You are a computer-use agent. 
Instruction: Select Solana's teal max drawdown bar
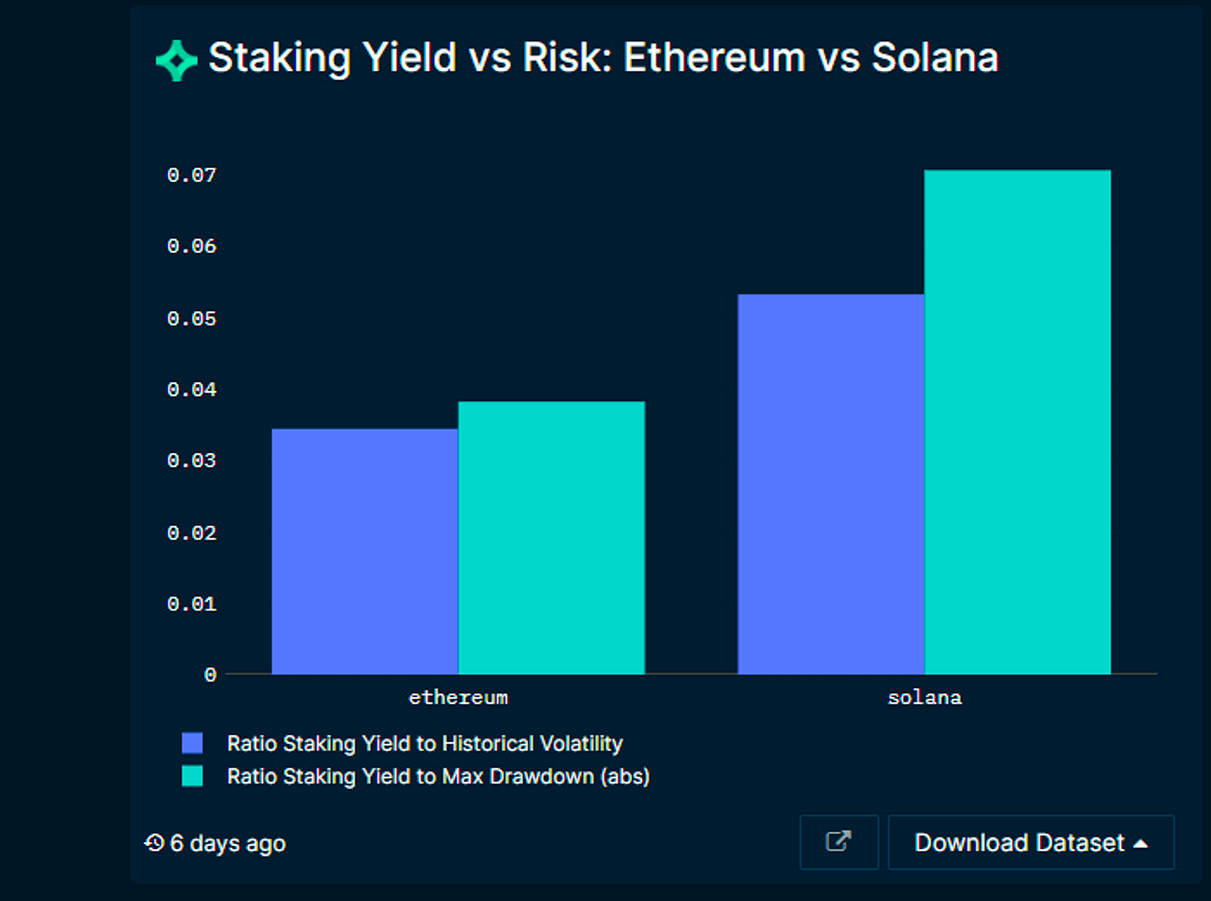pyautogui.click(x=1017, y=422)
